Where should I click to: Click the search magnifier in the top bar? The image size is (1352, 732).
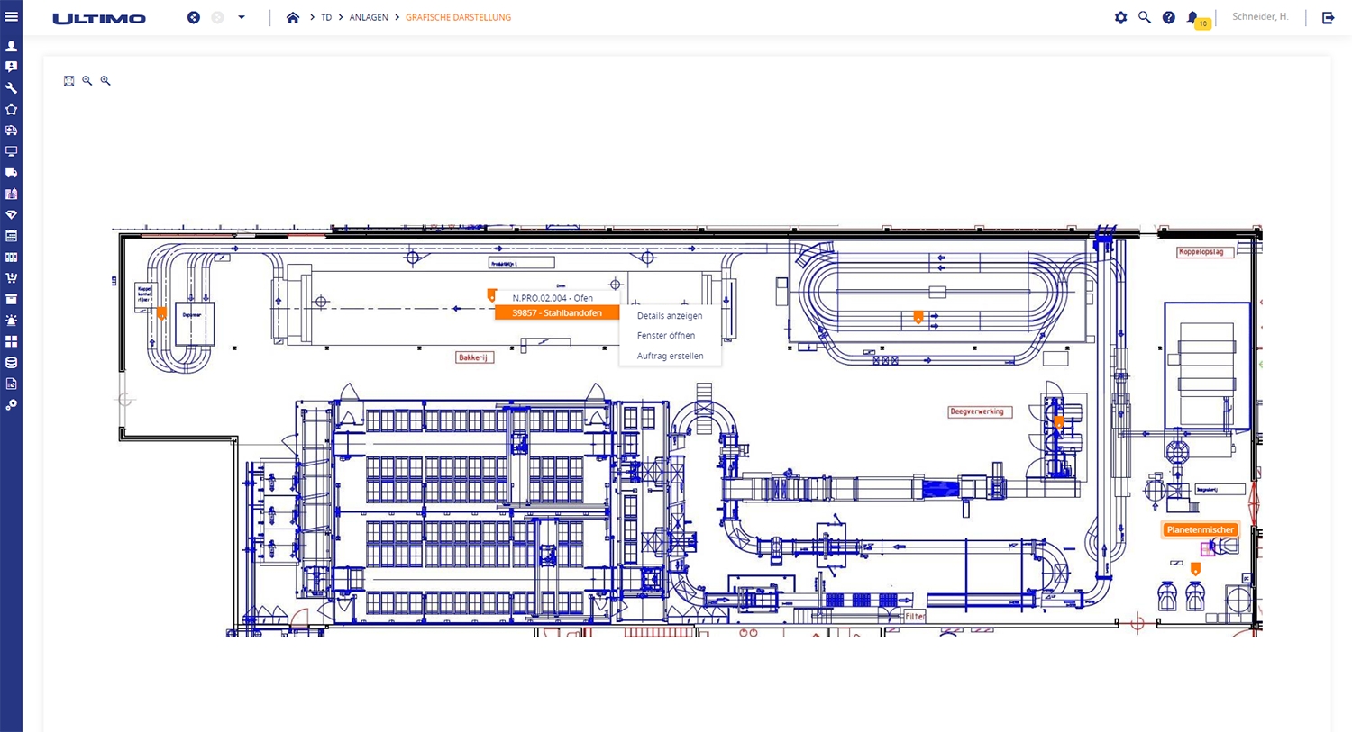(x=1145, y=17)
